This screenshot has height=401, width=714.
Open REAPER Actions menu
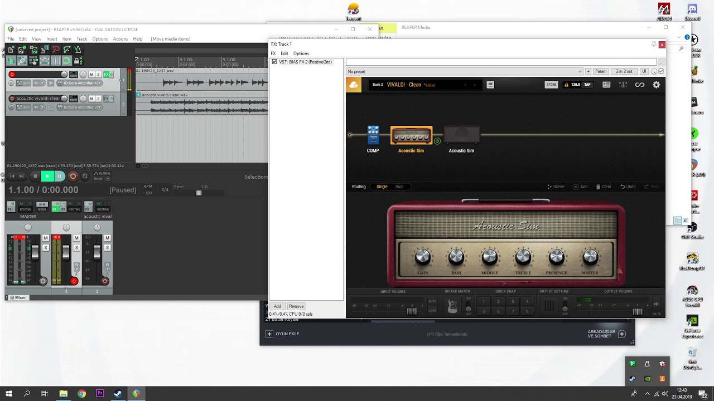tap(120, 39)
